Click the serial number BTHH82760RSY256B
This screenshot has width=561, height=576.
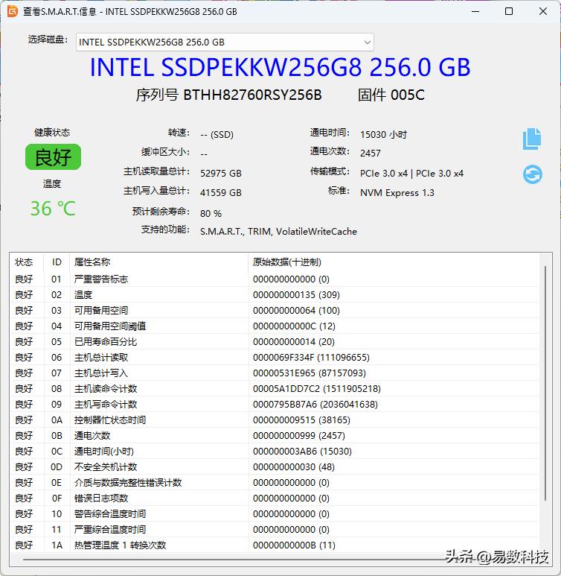(x=252, y=95)
